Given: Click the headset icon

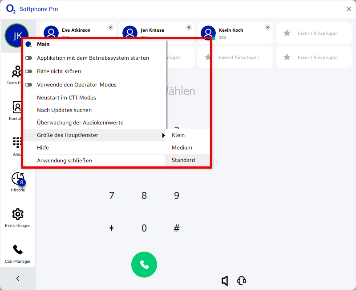Looking at the screenshot, I should (242, 281).
